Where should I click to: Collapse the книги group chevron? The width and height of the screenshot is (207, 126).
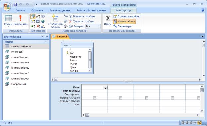click(x=45, y=42)
